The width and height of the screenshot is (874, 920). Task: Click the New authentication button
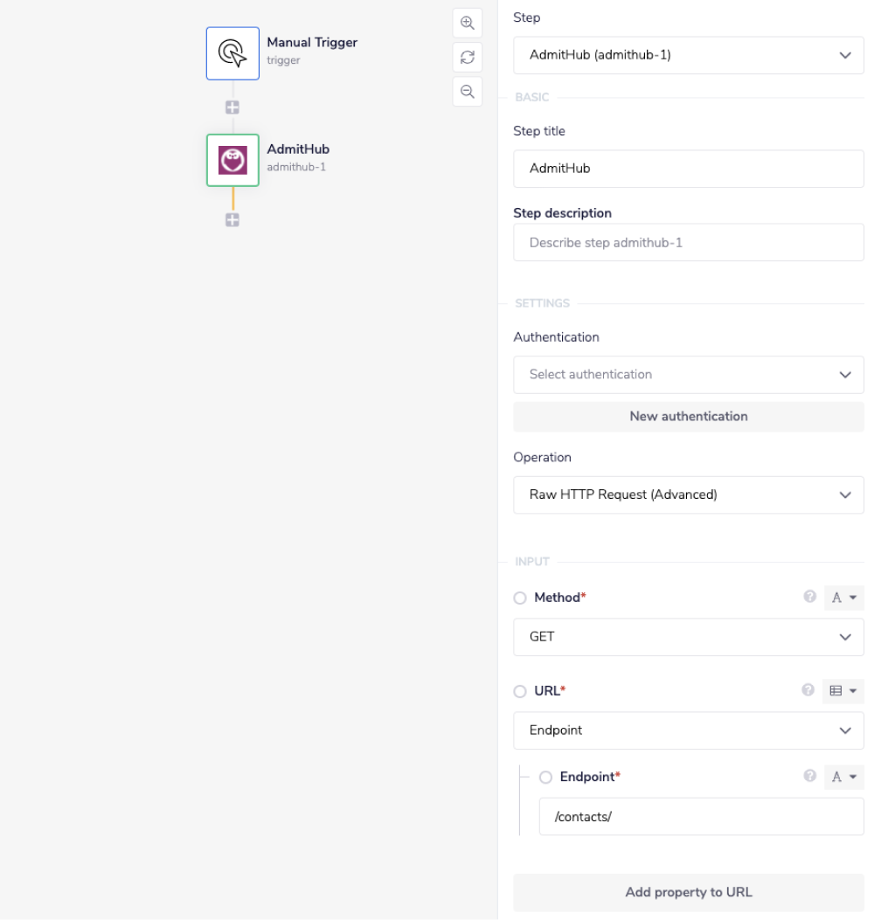[689, 417]
